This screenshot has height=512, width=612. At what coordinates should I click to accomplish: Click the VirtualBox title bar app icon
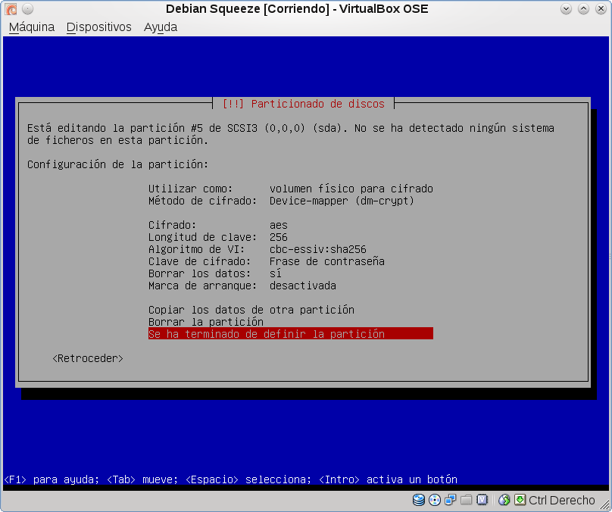coord(11,8)
